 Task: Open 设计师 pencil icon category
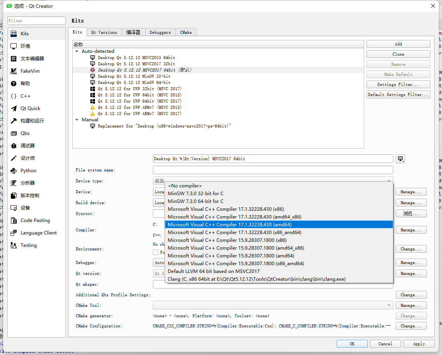tap(14, 158)
